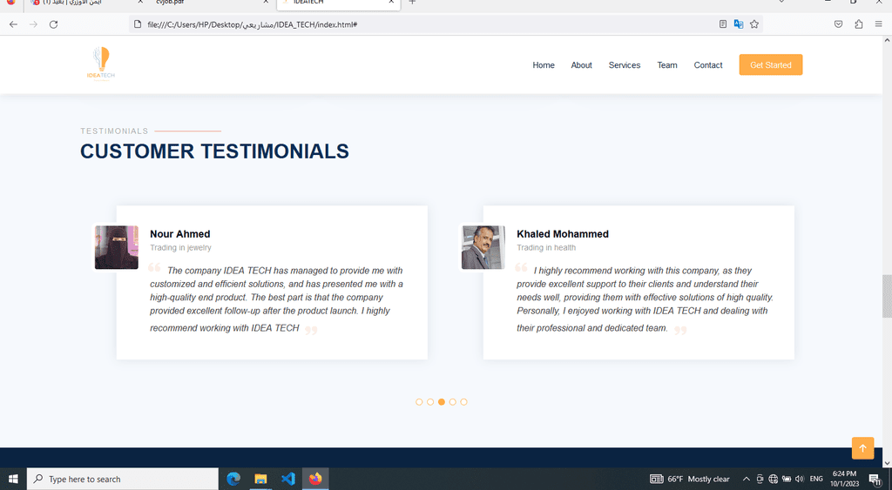
Task: Bookmark this page with the star icon
Action: (x=754, y=24)
